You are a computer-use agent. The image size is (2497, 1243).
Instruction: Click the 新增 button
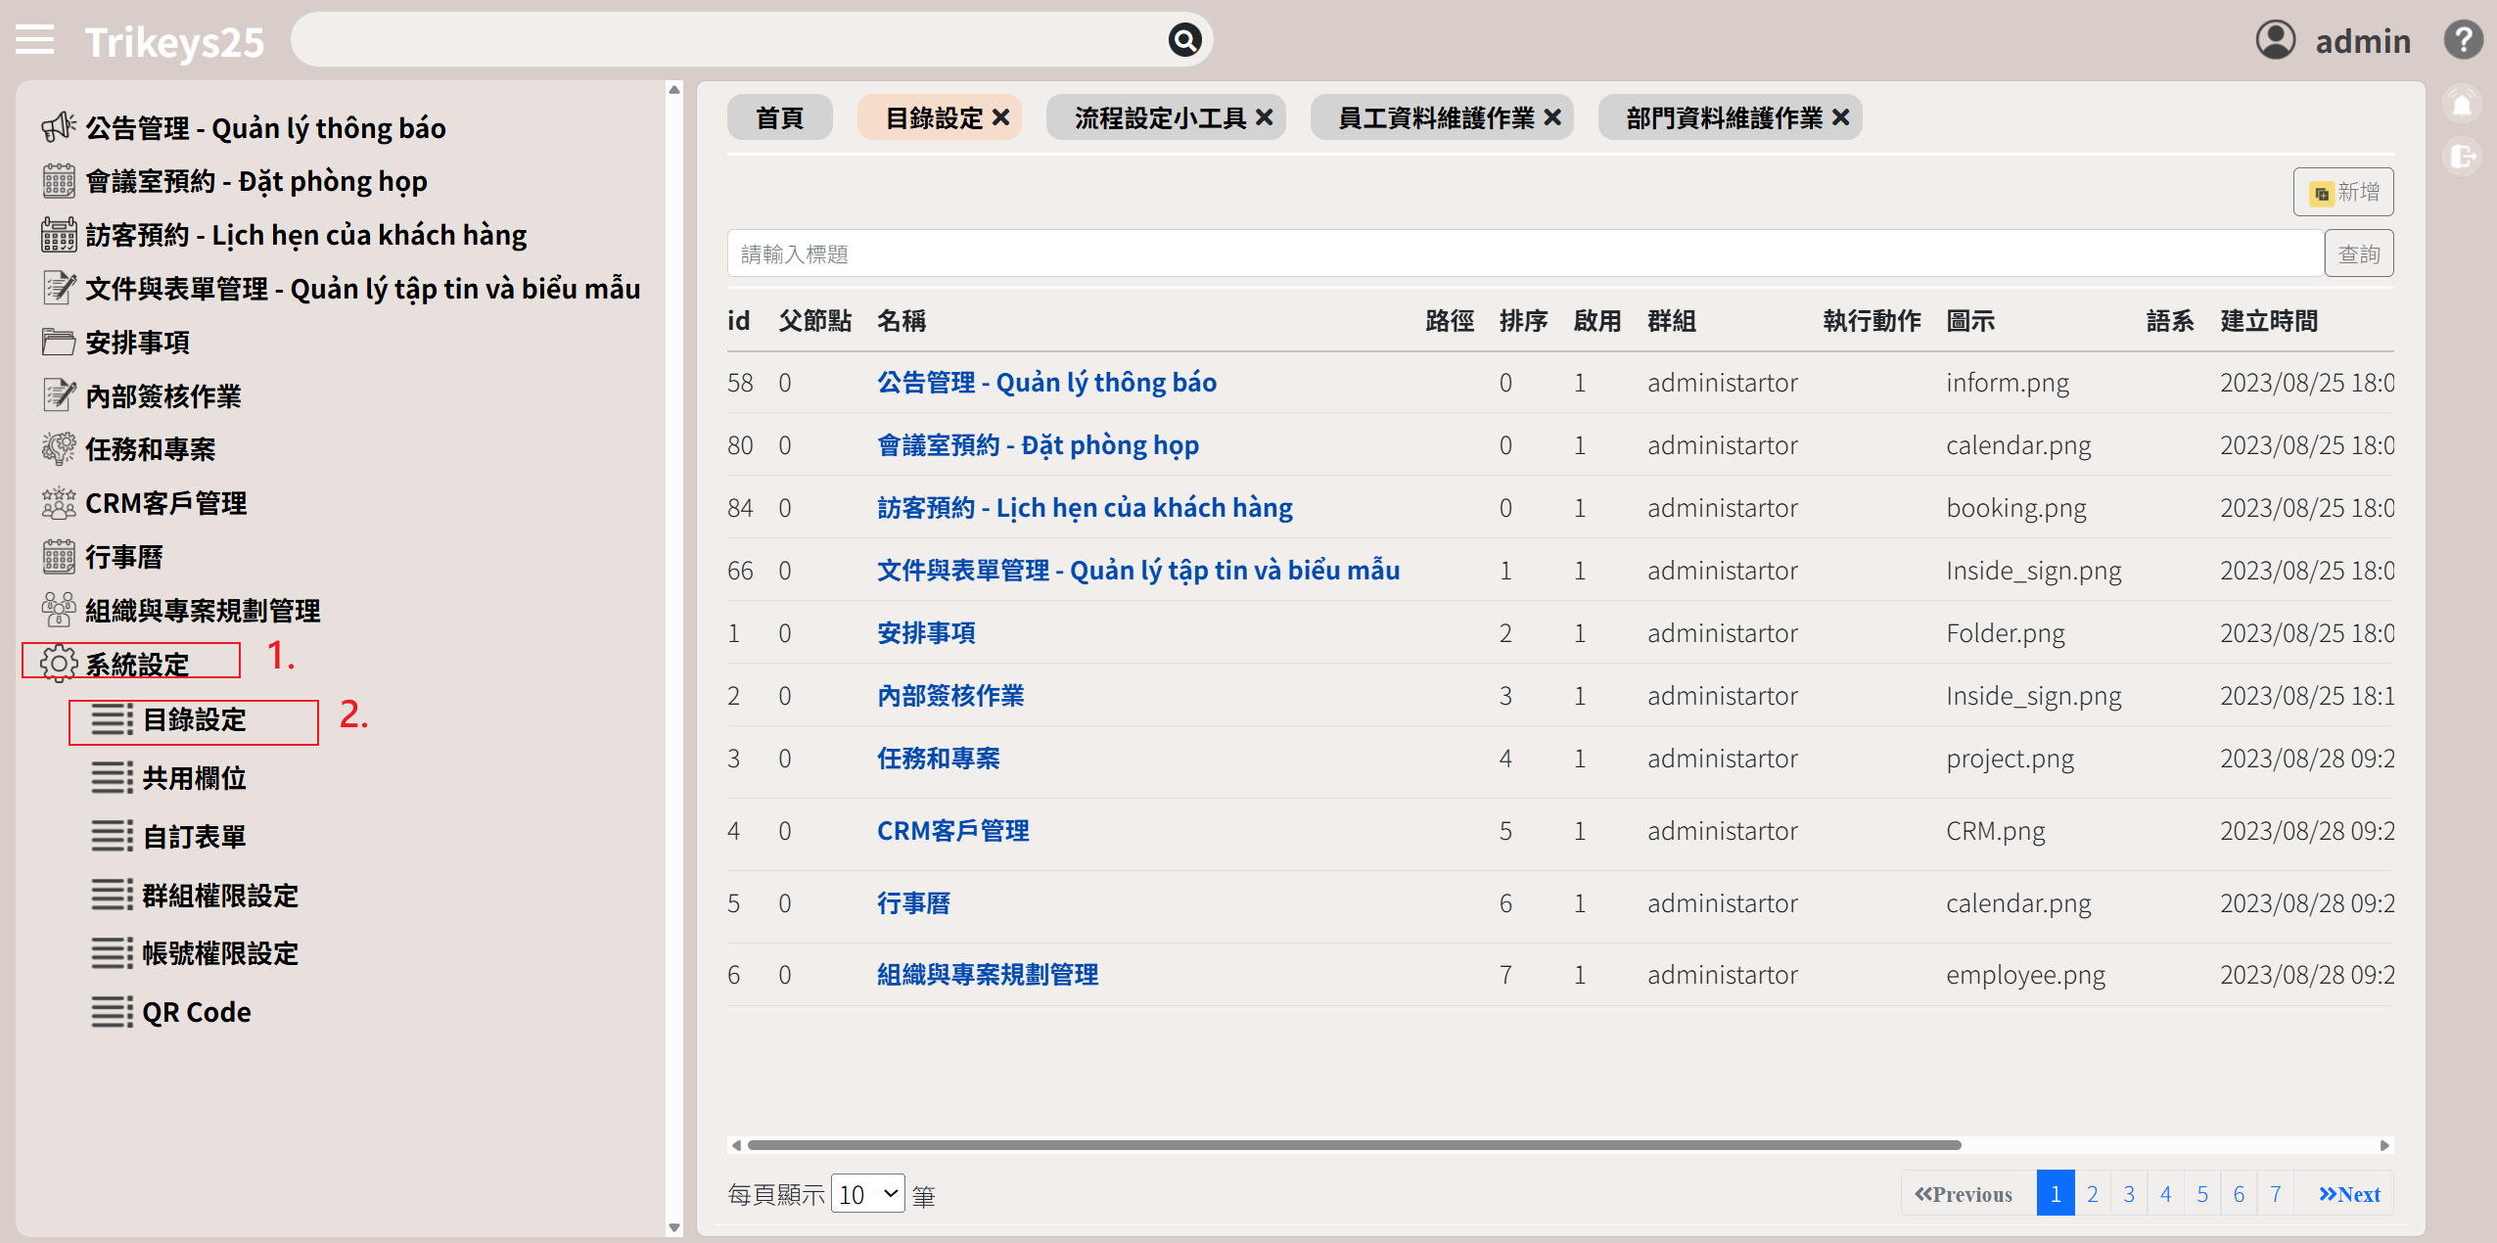(x=2343, y=192)
